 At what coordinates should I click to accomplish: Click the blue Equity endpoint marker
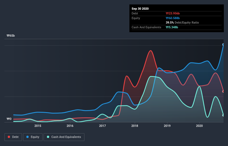223,45
